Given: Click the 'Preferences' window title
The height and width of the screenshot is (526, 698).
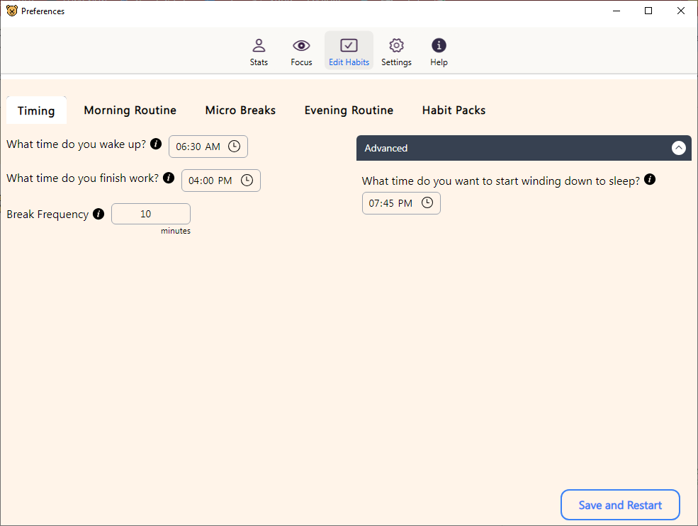Looking at the screenshot, I should [43, 11].
